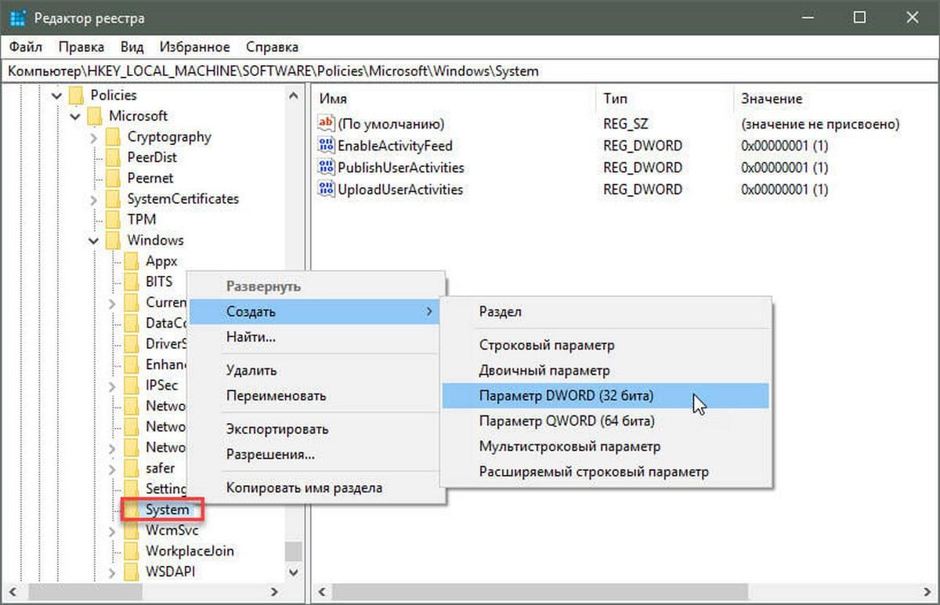Expand the WcmSvc tree node
The height and width of the screenshot is (605, 940).
(x=113, y=531)
